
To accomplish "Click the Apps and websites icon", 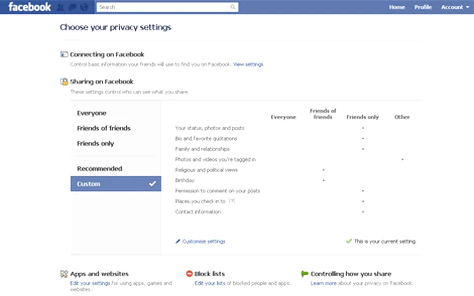I will tap(64, 274).
